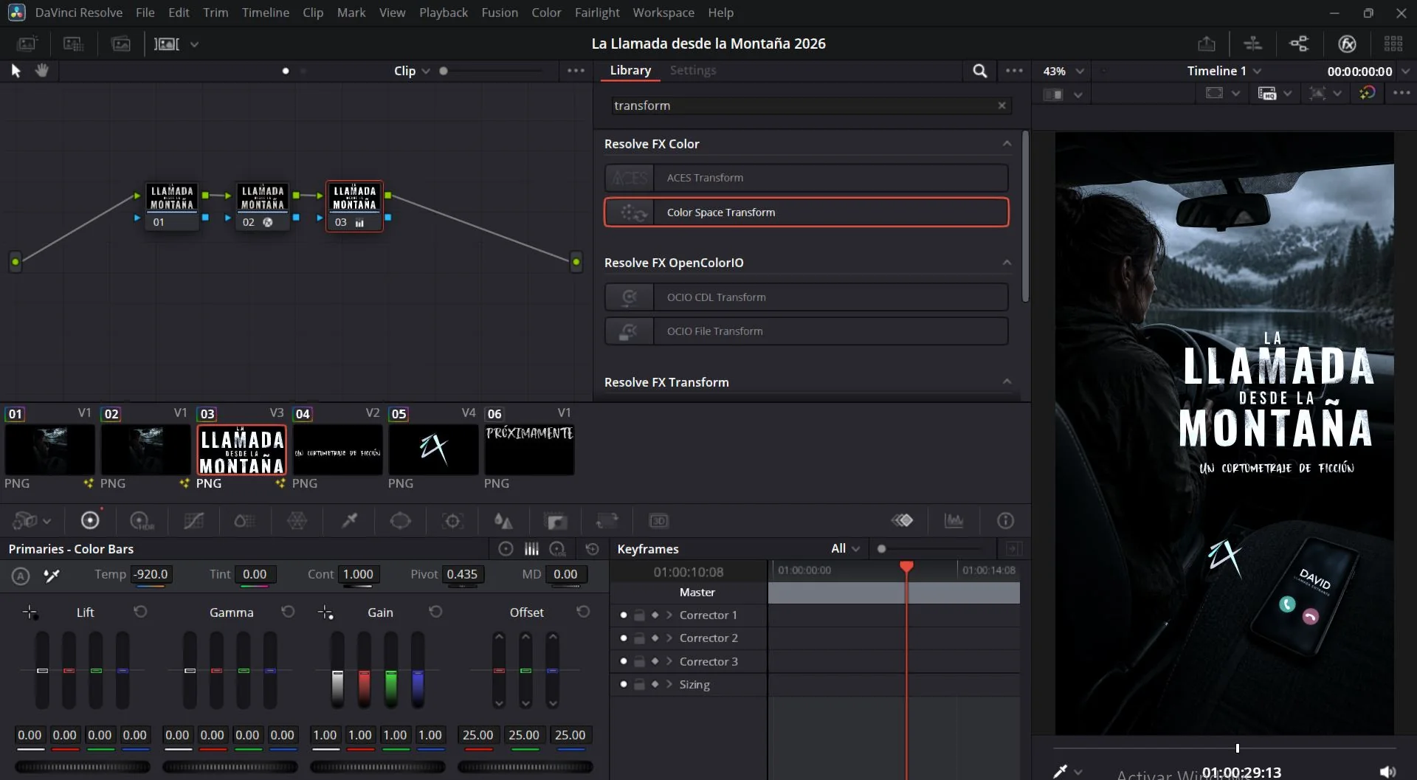Screen dimensions: 1417x780
Task: Expand Corrector 1 keyframe track
Action: click(x=669, y=615)
